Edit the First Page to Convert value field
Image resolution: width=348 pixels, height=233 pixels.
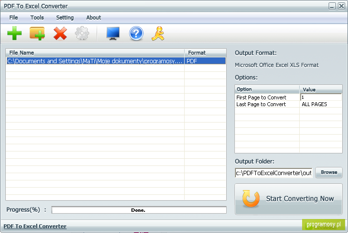pos(321,97)
